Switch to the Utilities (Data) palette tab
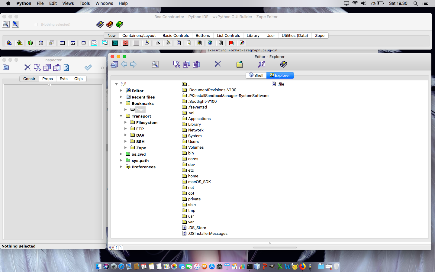 (295, 35)
